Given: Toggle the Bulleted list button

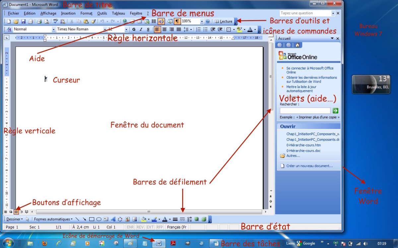Looking at the screenshot, I should point(206,29).
